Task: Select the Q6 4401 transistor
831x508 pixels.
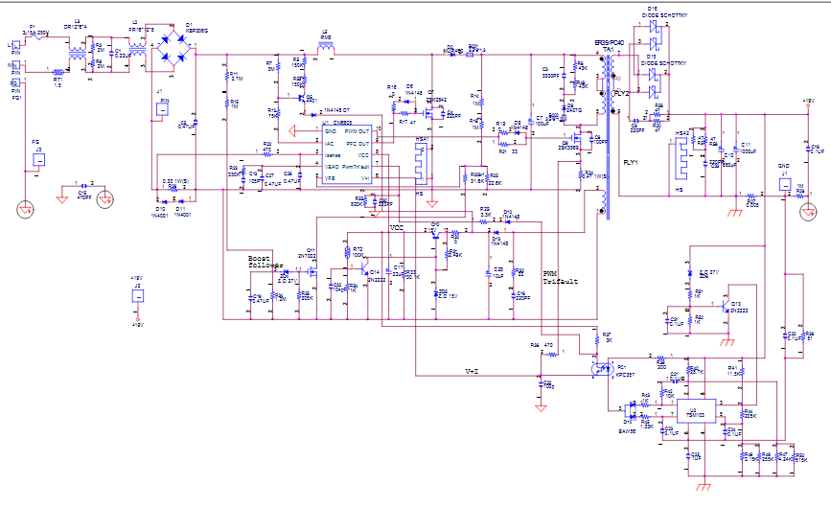Action: click(302, 98)
